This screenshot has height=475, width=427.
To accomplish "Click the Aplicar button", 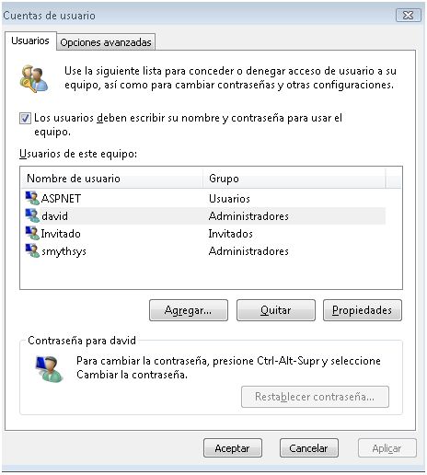I will (x=387, y=448).
